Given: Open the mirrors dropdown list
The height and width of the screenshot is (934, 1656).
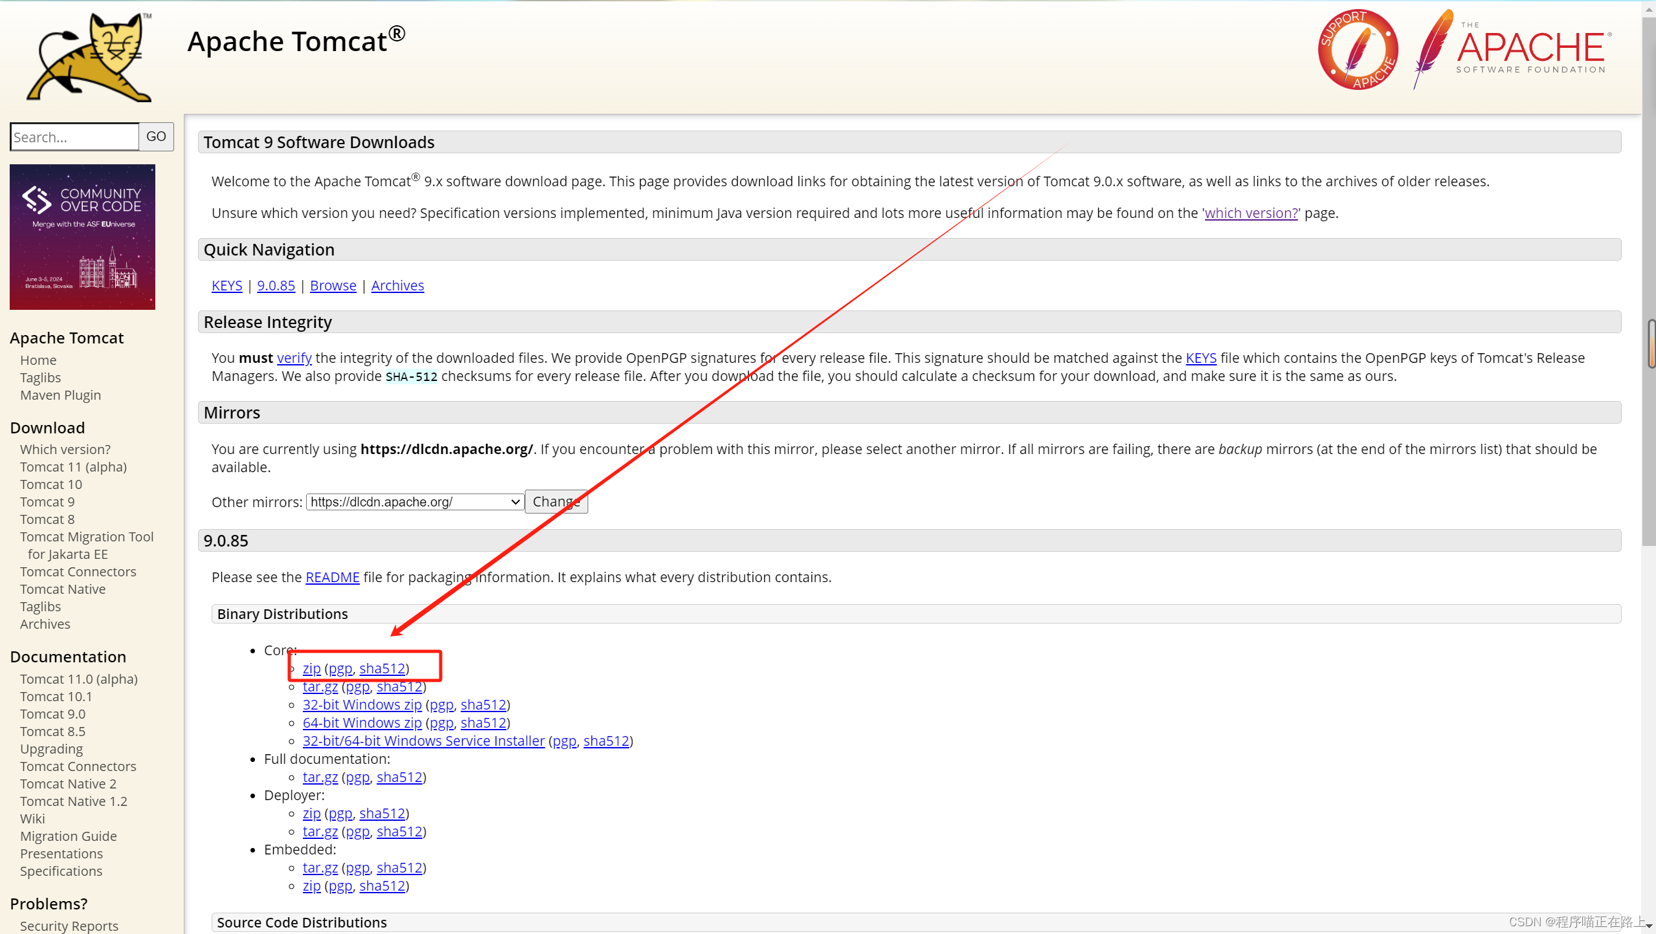Looking at the screenshot, I should 415,502.
